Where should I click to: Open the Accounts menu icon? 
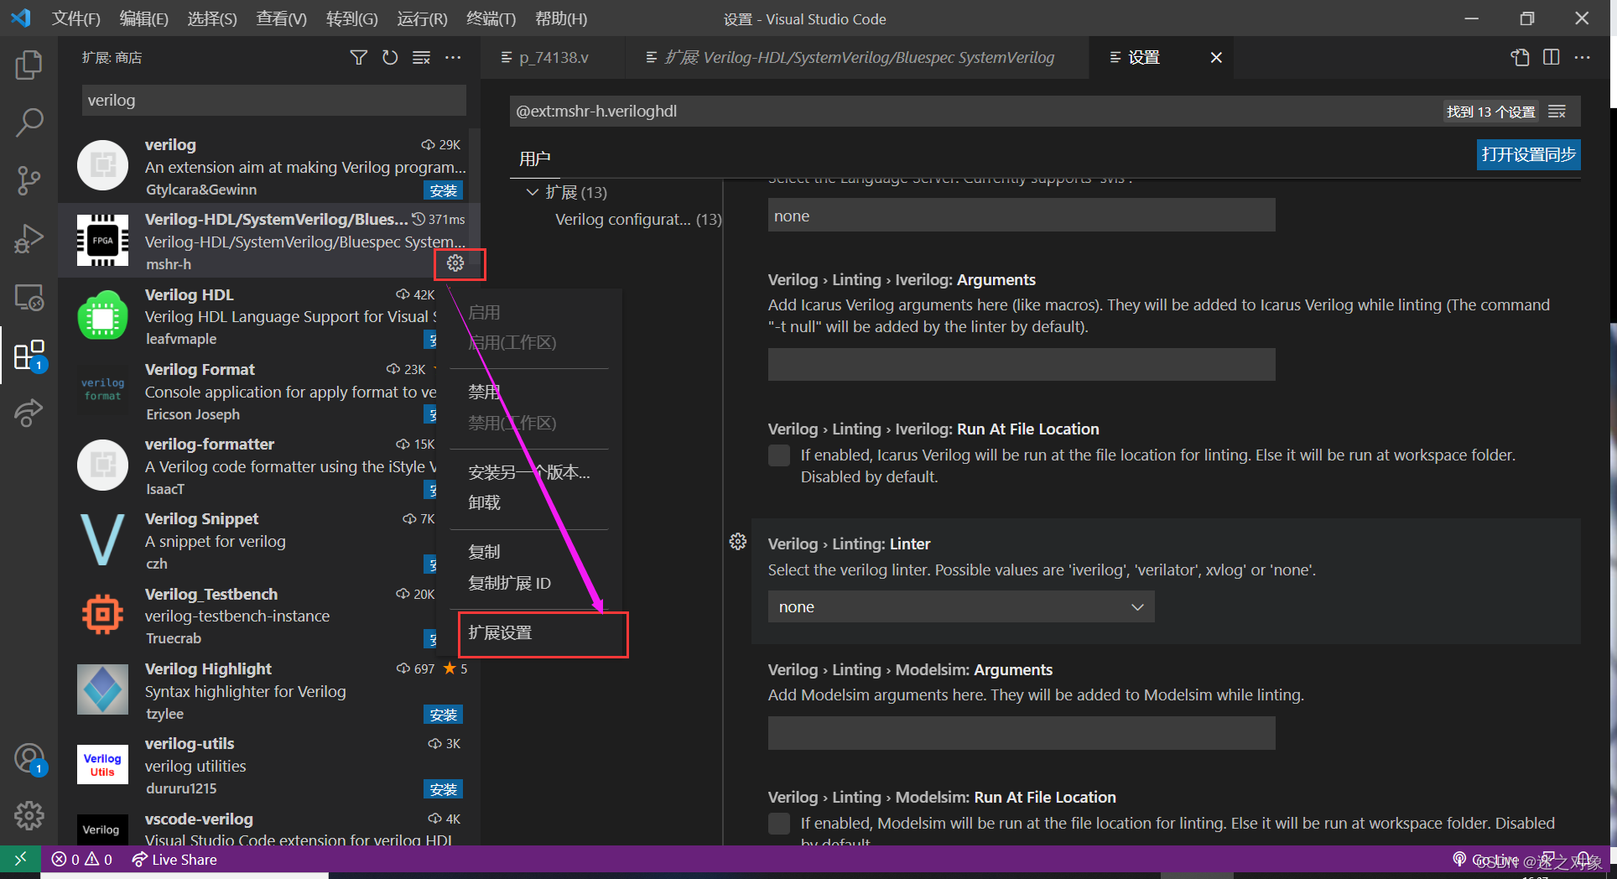(x=29, y=759)
